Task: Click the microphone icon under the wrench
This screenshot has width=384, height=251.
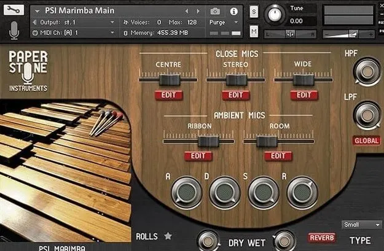Action: click(x=14, y=31)
